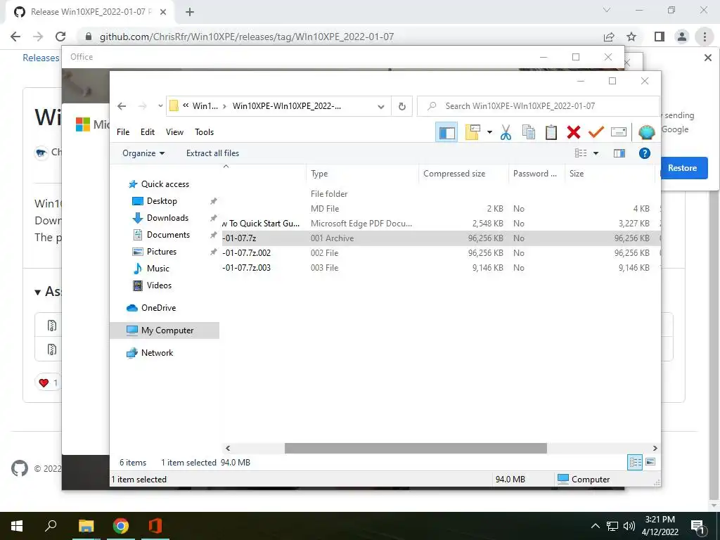
Task: Open the Releases link on GitHub
Action: click(x=41, y=58)
